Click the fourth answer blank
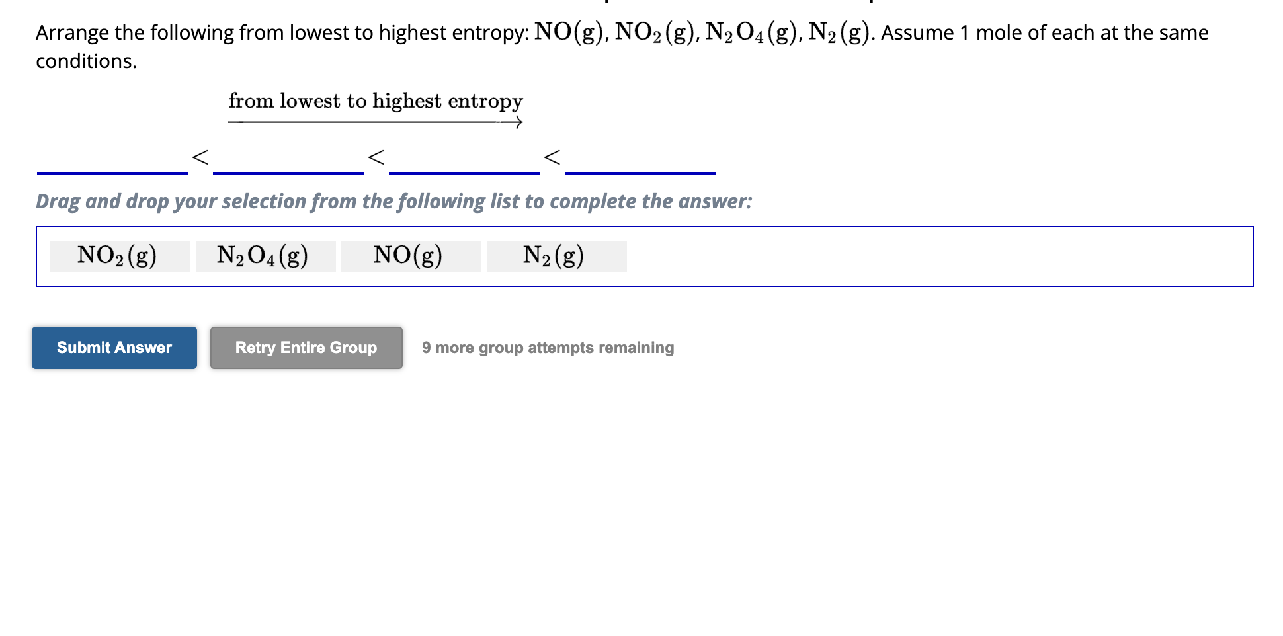Image resolution: width=1283 pixels, height=636 pixels. point(640,169)
